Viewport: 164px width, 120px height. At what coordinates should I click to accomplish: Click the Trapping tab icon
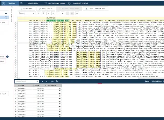pos(4,3)
